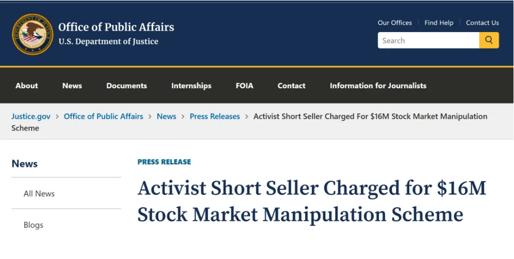Select News in the main navigation bar

pos(72,86)
